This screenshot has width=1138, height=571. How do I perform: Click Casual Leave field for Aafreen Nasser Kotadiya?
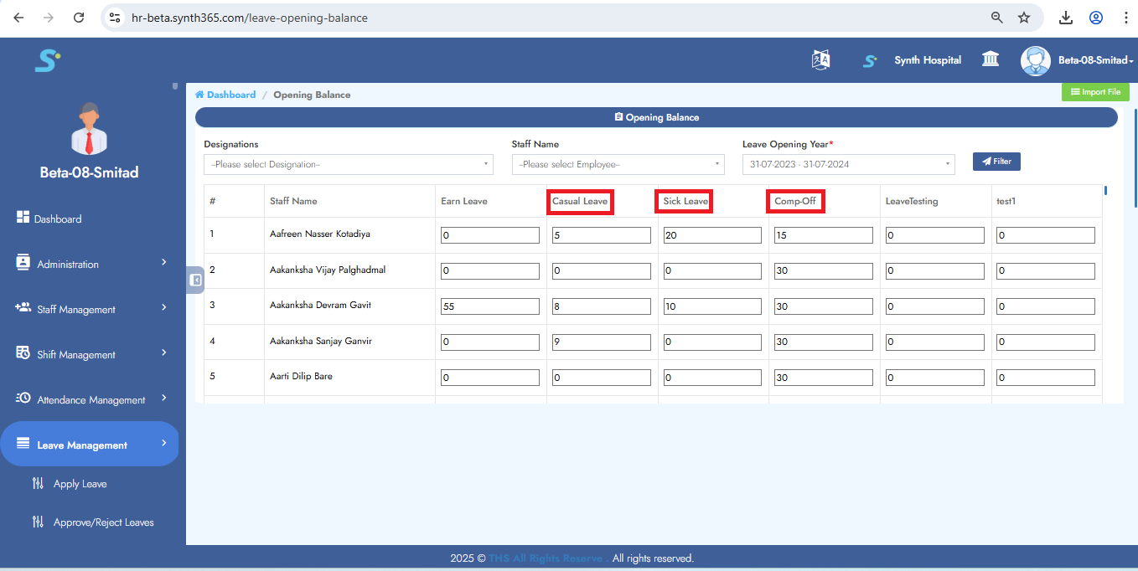pyautogui.click(x=601, y=236)
